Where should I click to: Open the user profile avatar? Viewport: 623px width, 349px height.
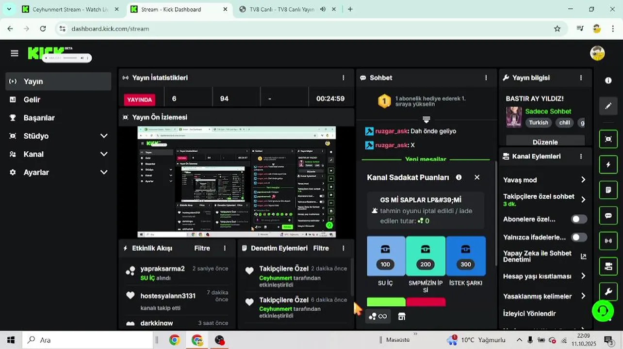[x=597, y=53]
